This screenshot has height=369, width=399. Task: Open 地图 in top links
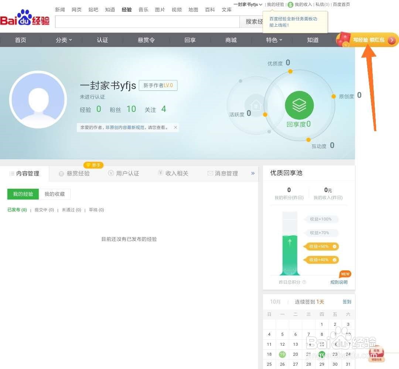(193, 10)
